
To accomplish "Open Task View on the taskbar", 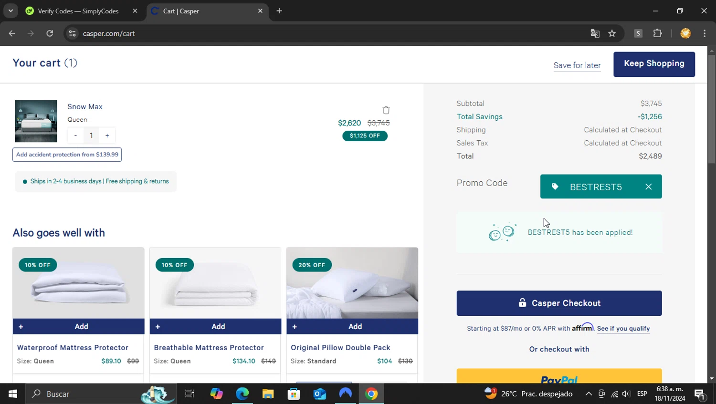I will point(190,394).
